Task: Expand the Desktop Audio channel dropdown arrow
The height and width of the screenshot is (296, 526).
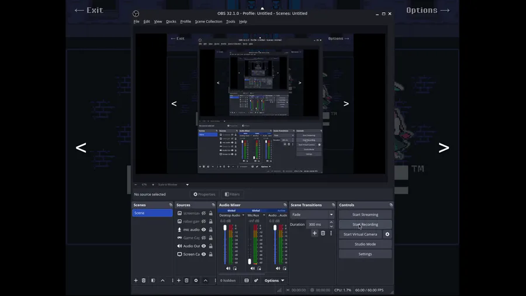Action: 243,215
